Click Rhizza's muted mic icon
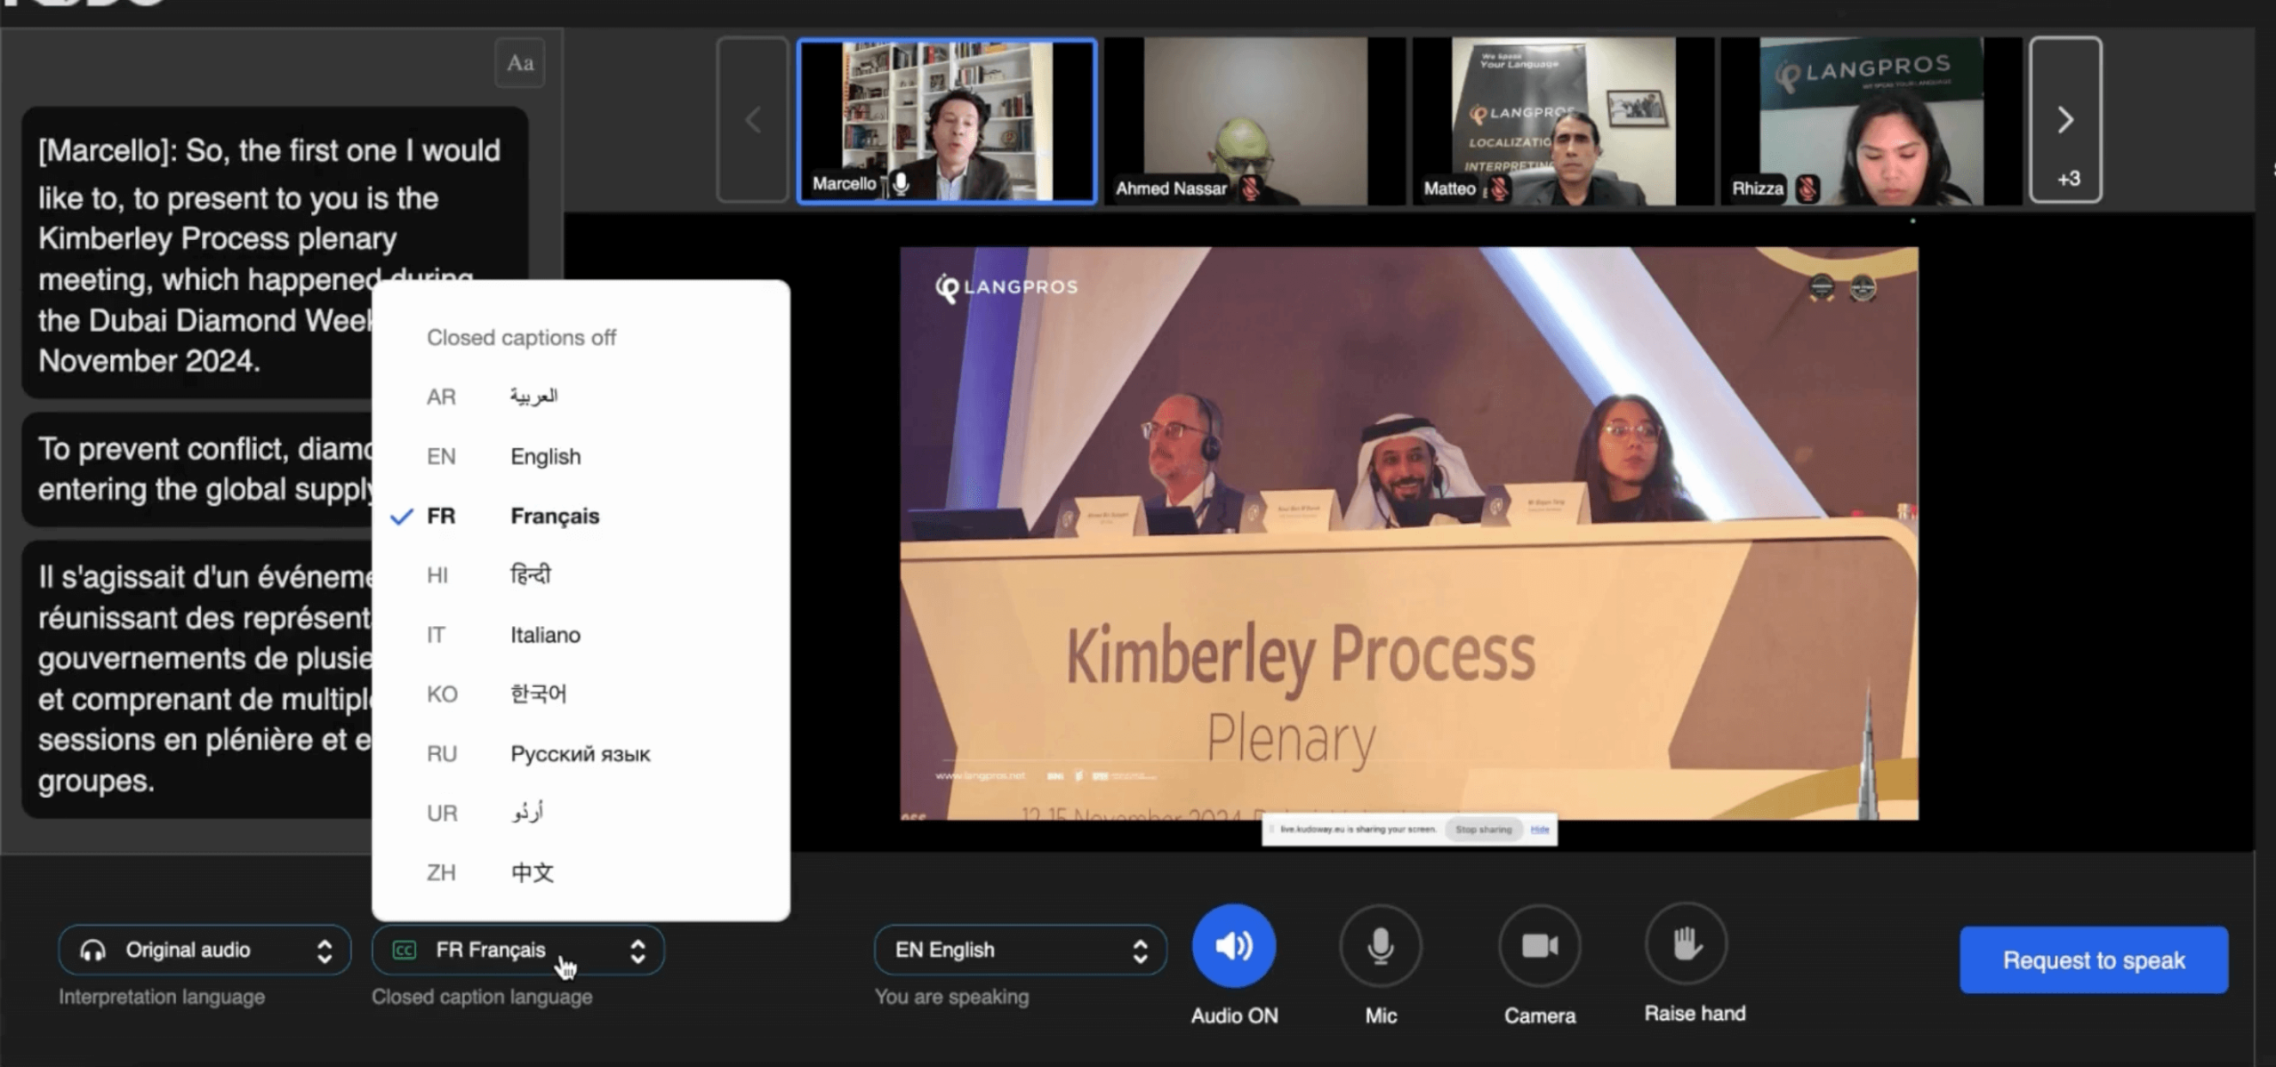 1807,189
